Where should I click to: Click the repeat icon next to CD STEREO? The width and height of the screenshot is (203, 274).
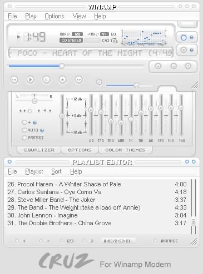point(106,40)
